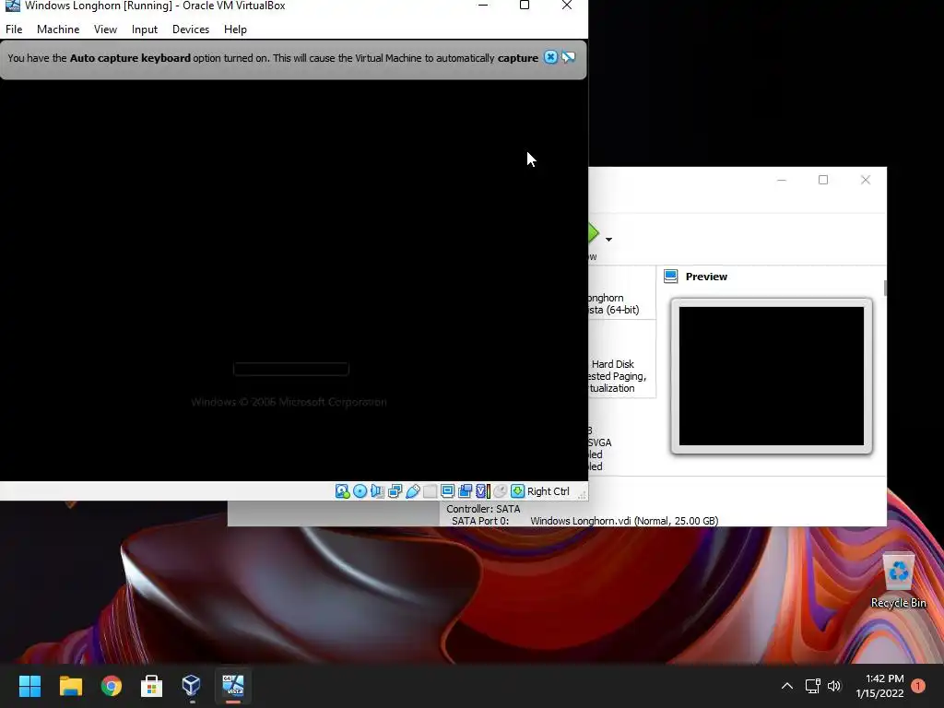The image size is (944, 708).
Task: Minimize the Windows Longhorn VM window
Action: (483, 6)
